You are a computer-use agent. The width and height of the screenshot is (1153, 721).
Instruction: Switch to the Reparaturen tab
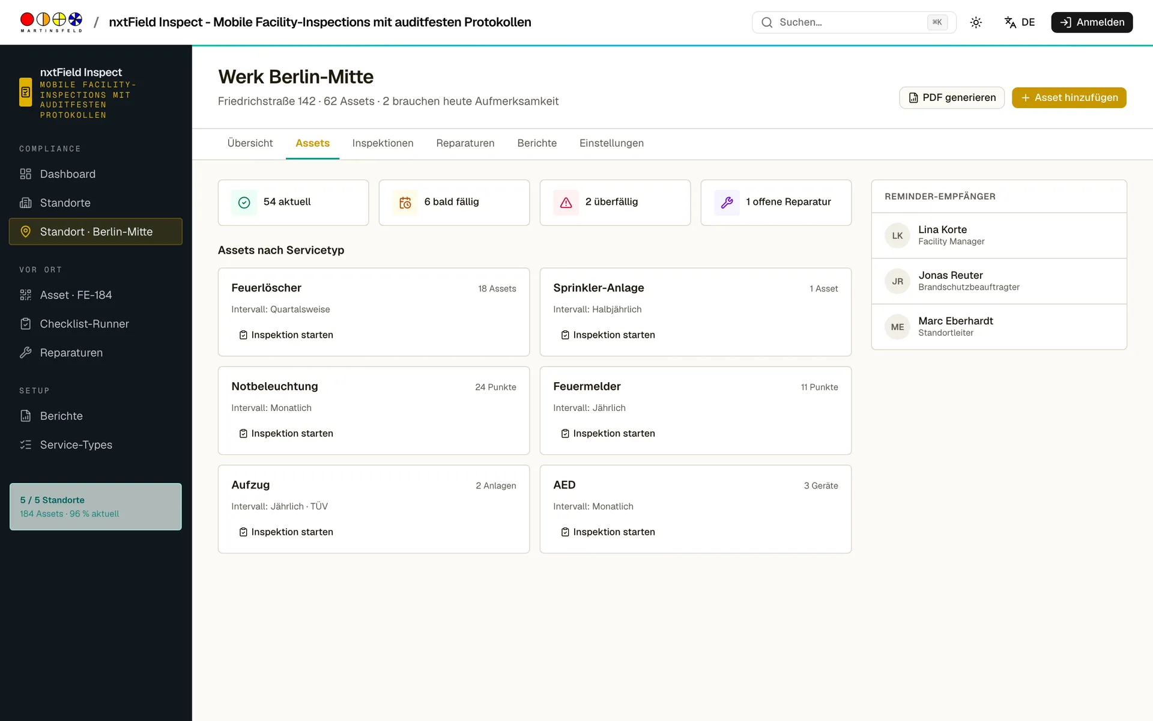click(x=465, y=143)
